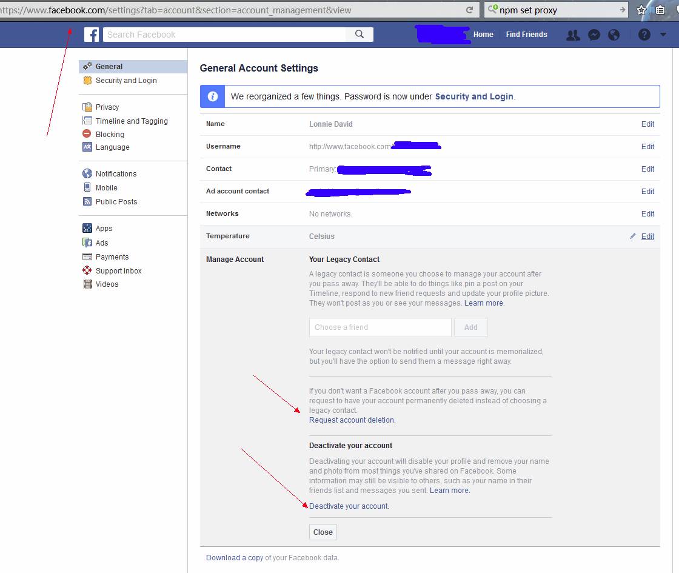The image size is (679, 573).
Task: Click the search engine icon in browser search box
Action: coord(493,8)
